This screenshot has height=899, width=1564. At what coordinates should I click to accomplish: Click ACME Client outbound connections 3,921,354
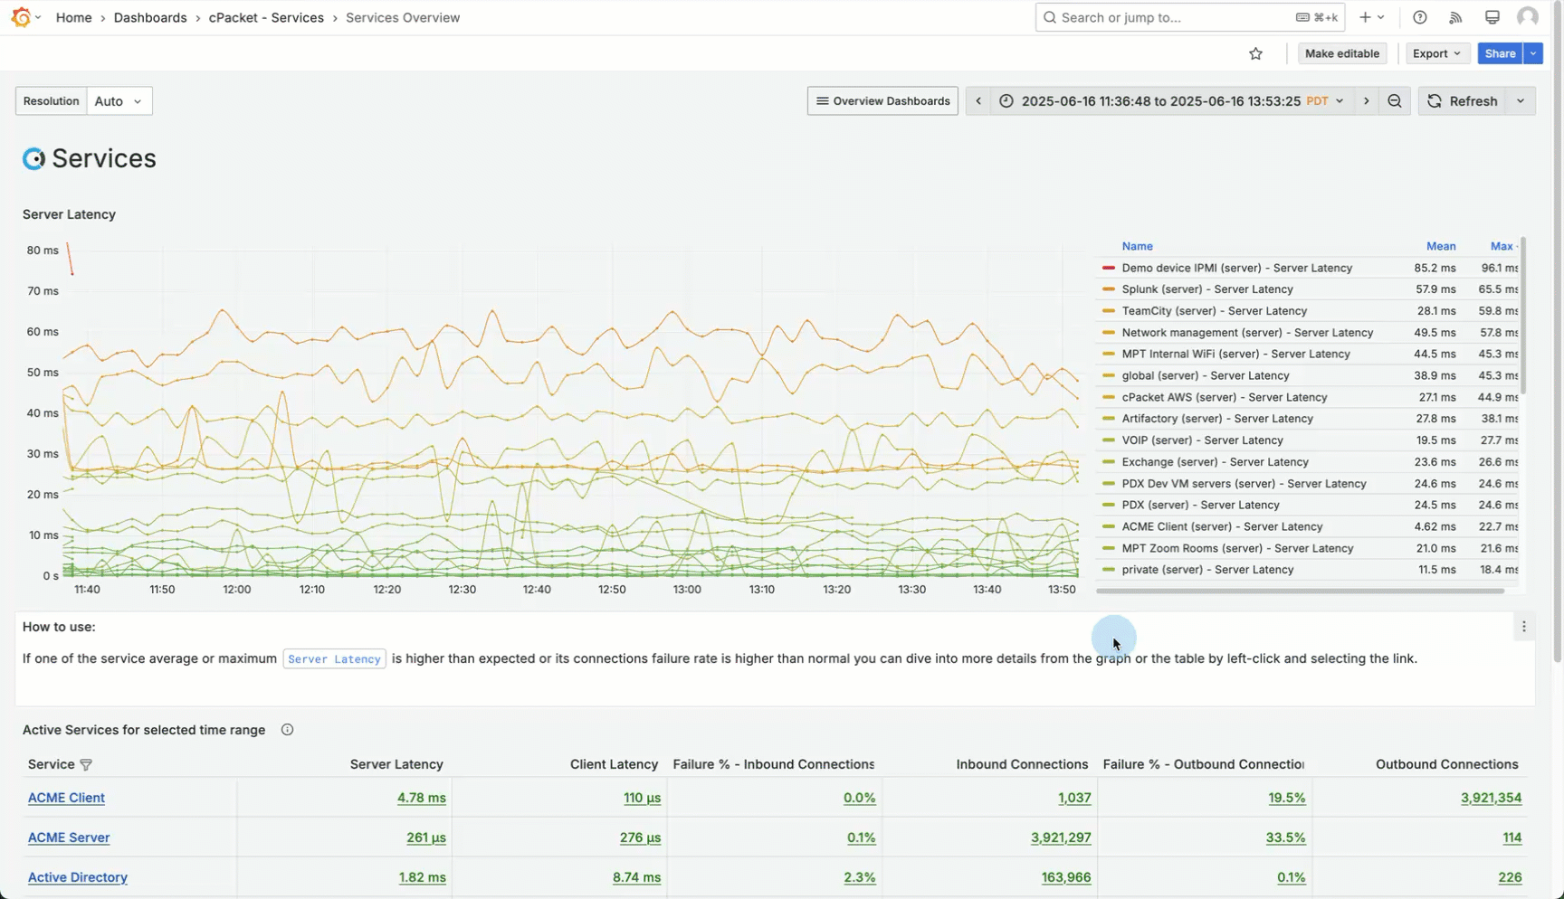coord(1491,798)
